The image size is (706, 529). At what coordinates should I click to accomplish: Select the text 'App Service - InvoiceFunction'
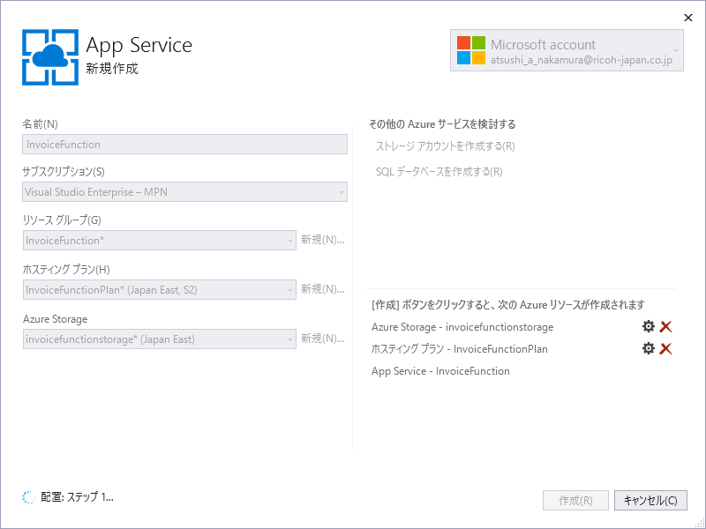[440, 371]
